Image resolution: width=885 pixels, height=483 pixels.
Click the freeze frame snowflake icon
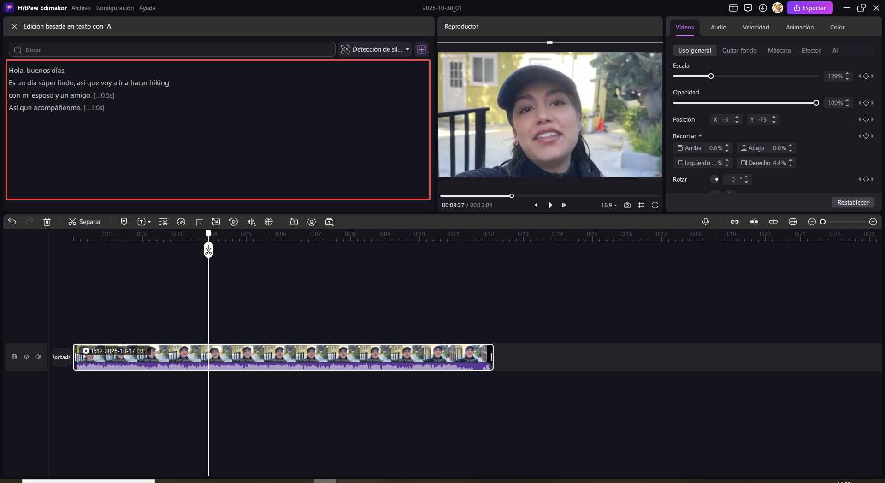tap(269, 222)
